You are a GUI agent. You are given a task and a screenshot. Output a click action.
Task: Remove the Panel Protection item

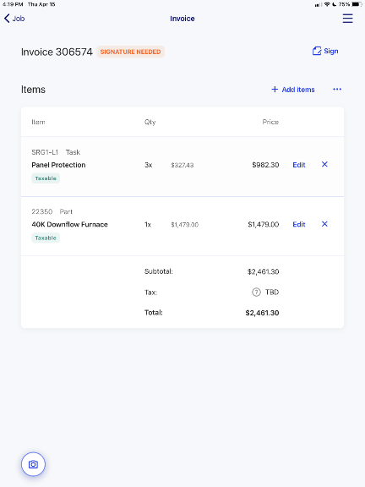(324, 164)
